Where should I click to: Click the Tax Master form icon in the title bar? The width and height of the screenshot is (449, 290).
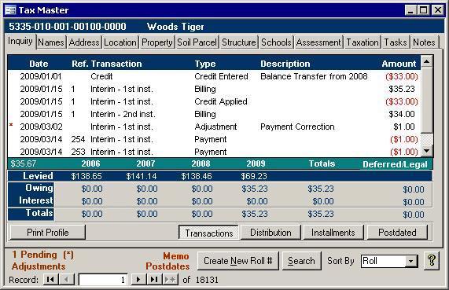click(10, 10)
